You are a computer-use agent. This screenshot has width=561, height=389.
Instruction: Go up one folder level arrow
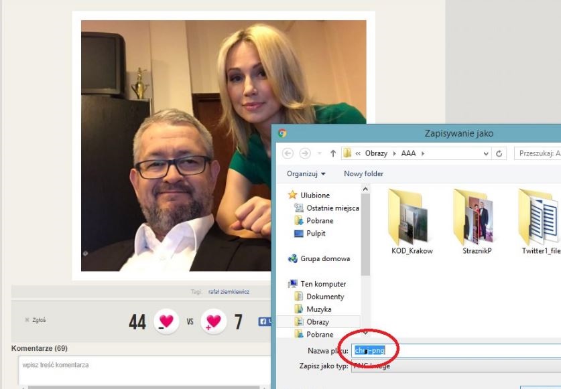coord(332,153)
